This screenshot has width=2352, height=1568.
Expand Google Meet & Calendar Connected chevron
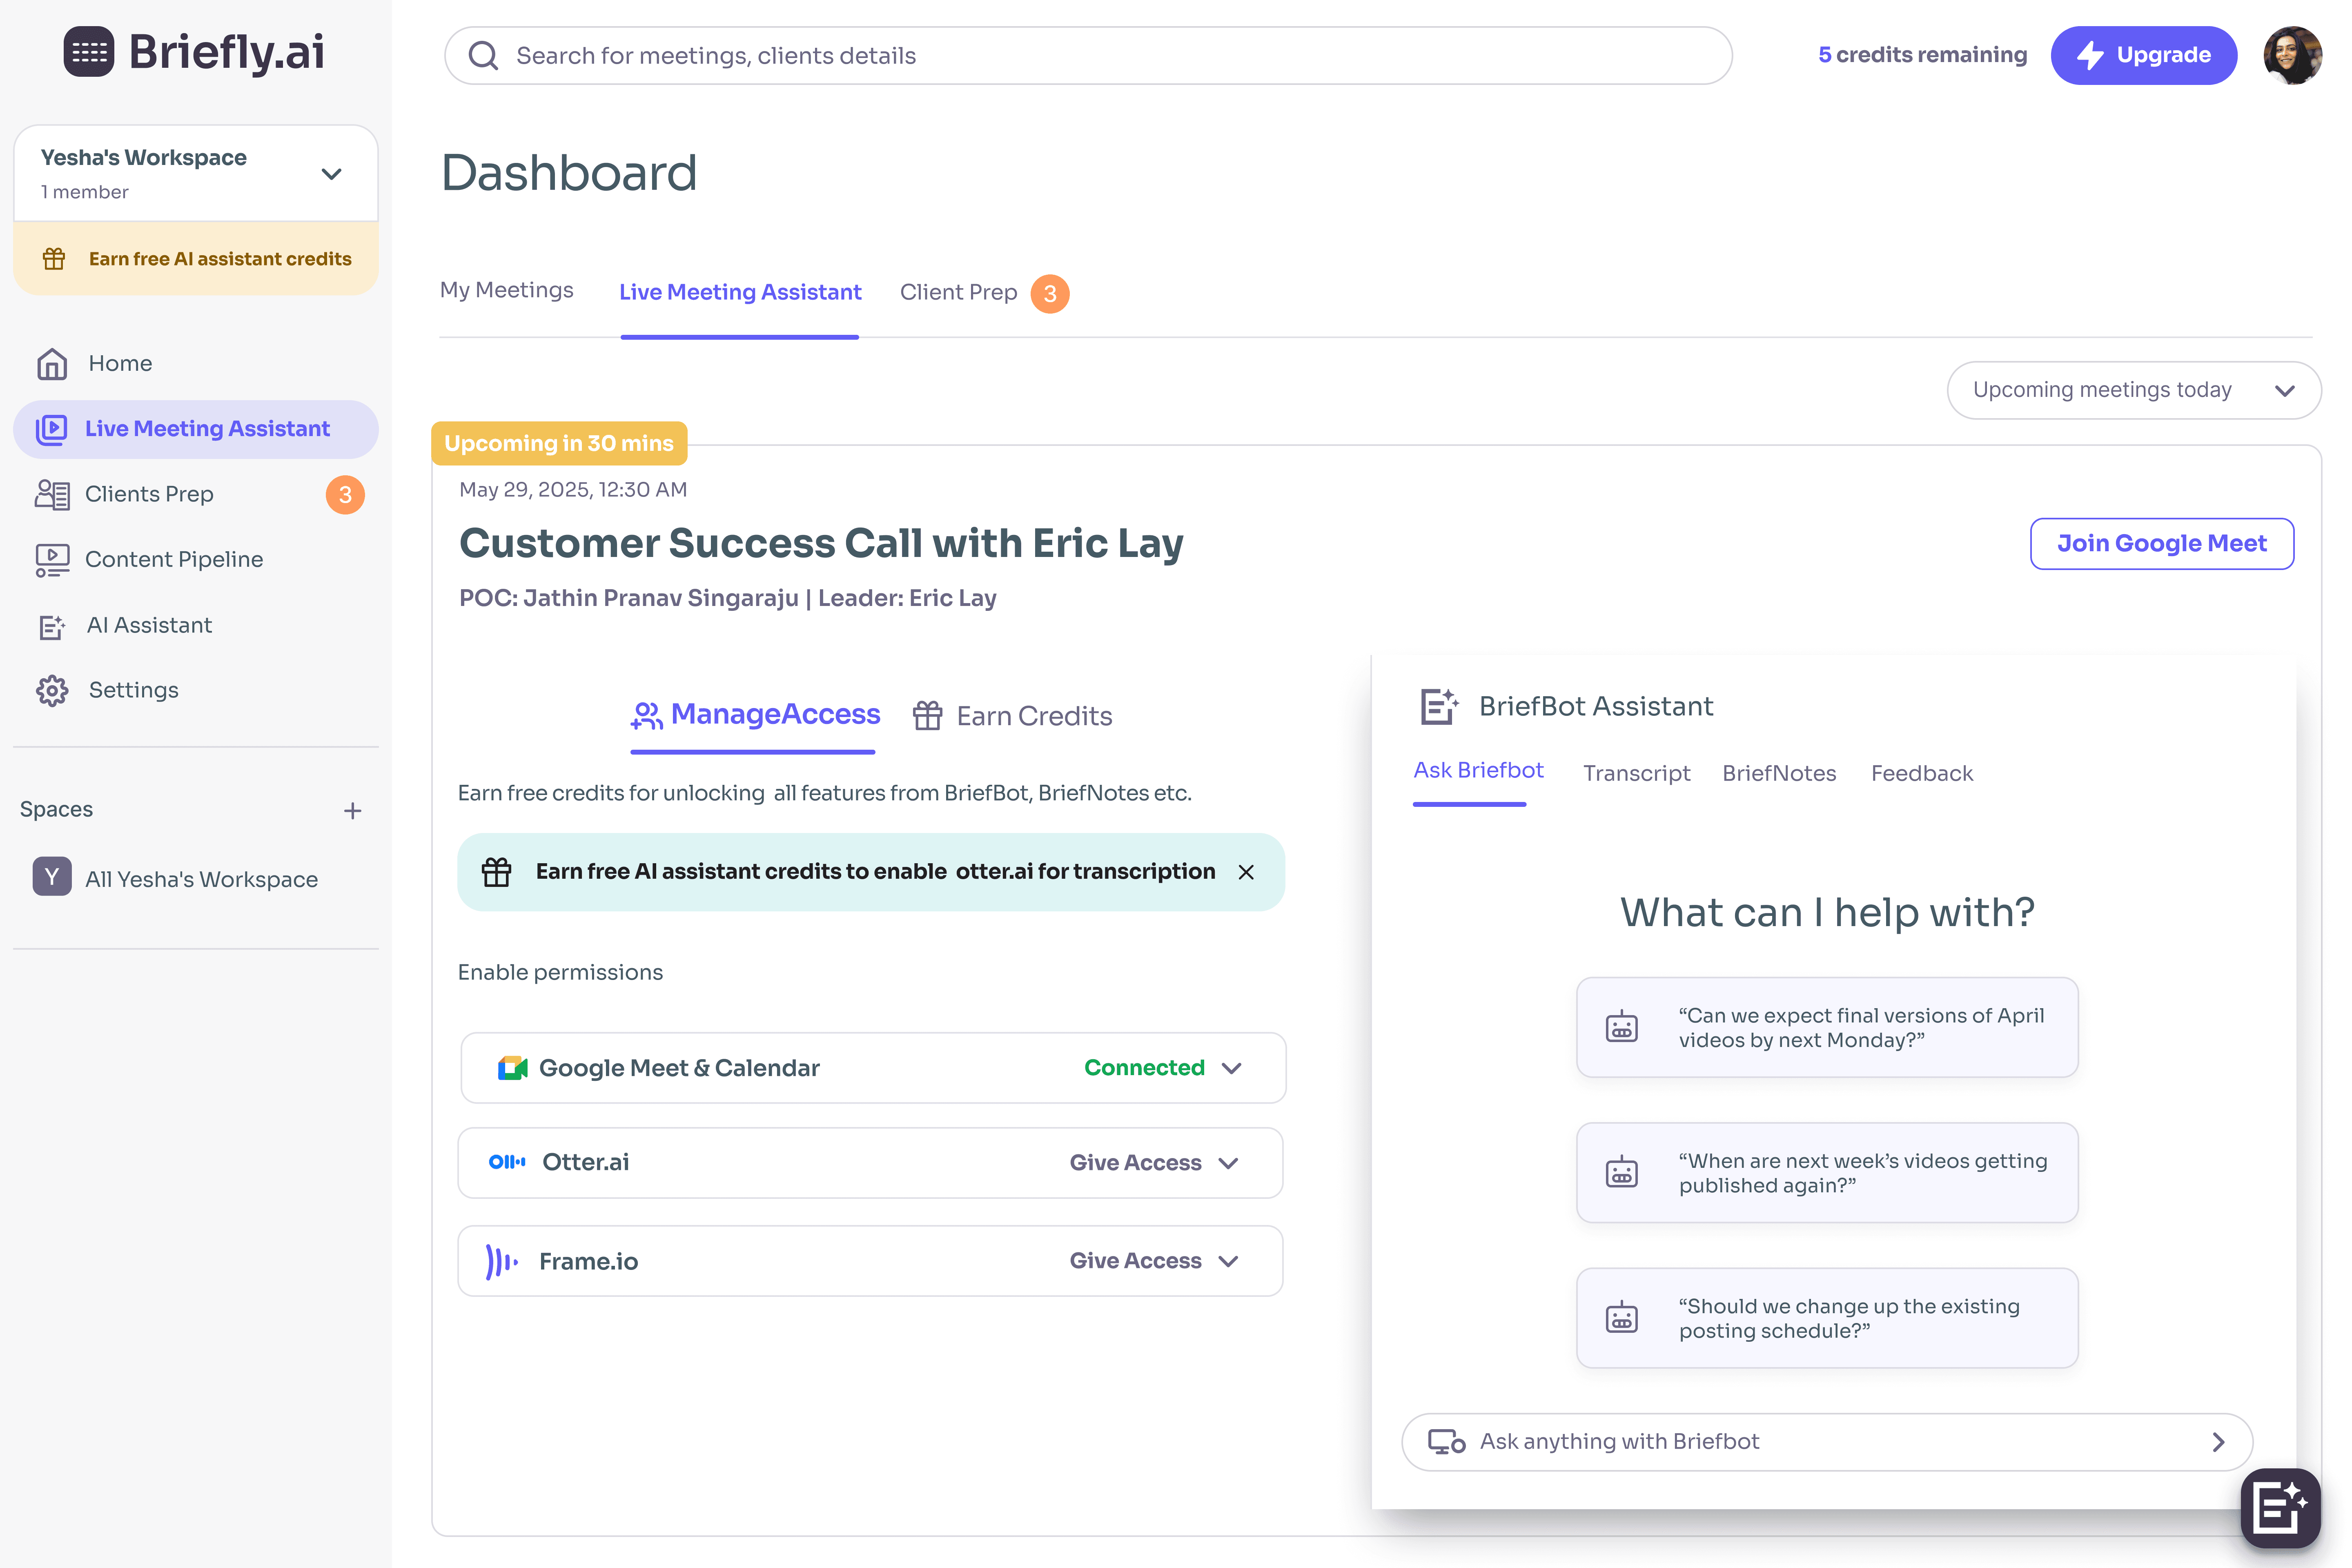coord(1232,1068)
